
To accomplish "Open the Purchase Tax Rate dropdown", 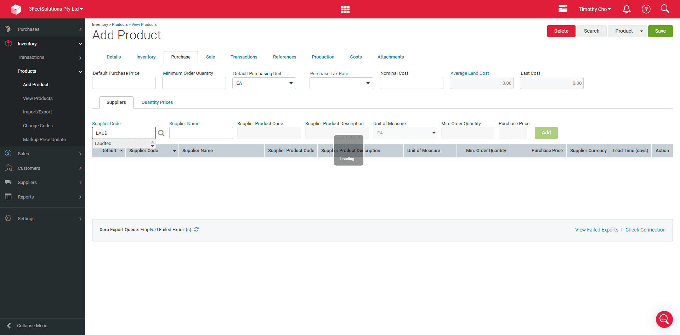I will click(341, 83).
